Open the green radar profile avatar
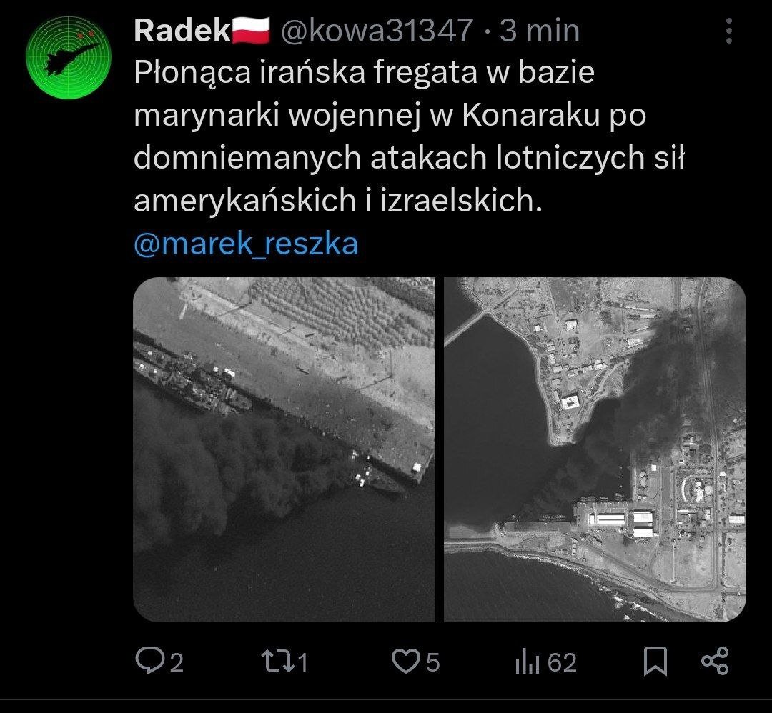 [69, 57]
